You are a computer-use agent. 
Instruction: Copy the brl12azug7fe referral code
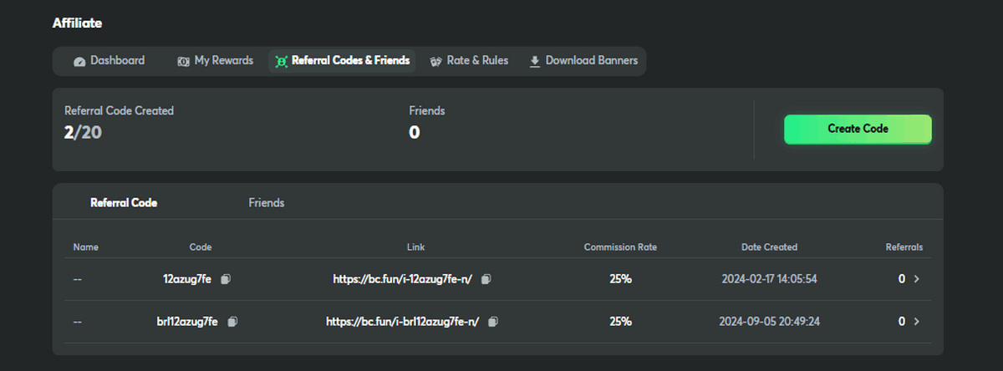(232, 322)
